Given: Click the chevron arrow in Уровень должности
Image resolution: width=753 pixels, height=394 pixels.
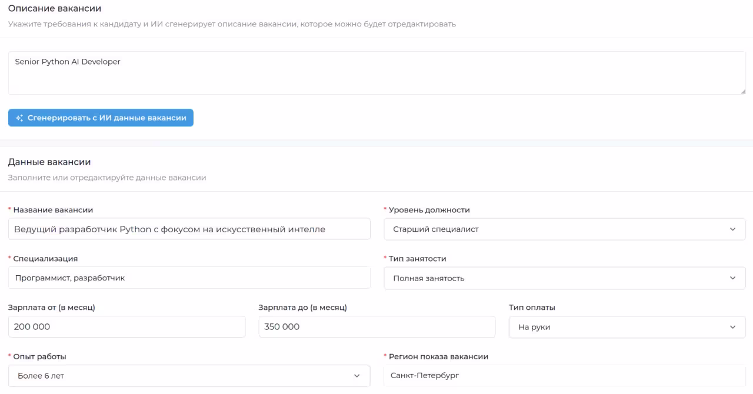Looking at the screenshot, I should click(x=732, y=229).
